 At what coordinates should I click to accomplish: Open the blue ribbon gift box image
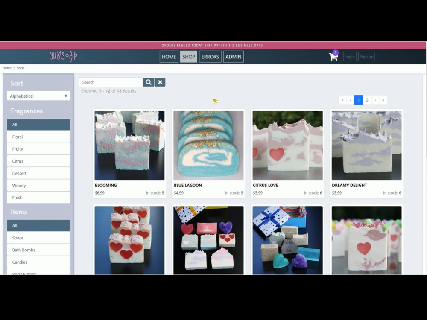point(287,240)
